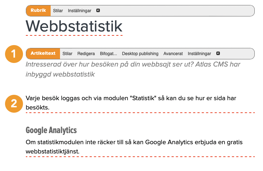Open the Avancerat menu
Viewport: 263px width, 171px height.
(x=173, y=54)
